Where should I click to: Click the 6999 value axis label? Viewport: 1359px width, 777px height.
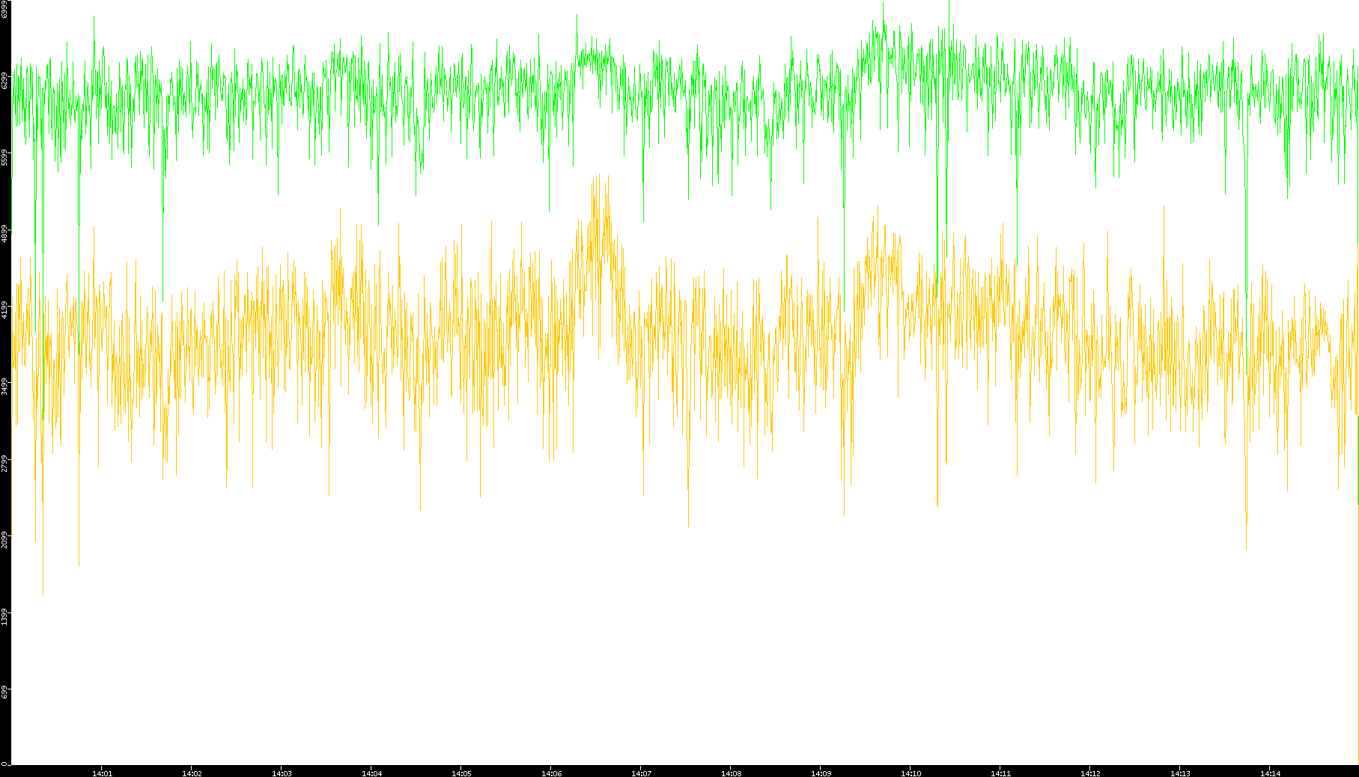coord(4,9)
